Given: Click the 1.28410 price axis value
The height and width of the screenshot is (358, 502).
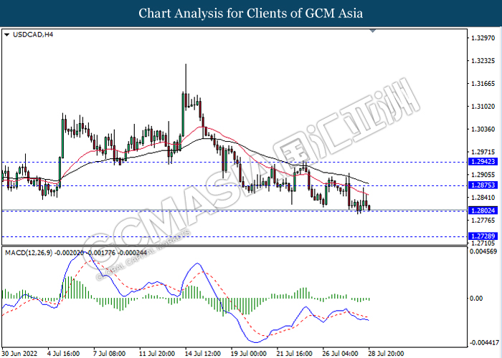Looking at the screenshot, I should (x=483, y=198).
